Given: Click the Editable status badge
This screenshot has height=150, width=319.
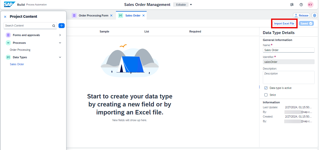Looking at the screenshot, I should coord(181,5).
